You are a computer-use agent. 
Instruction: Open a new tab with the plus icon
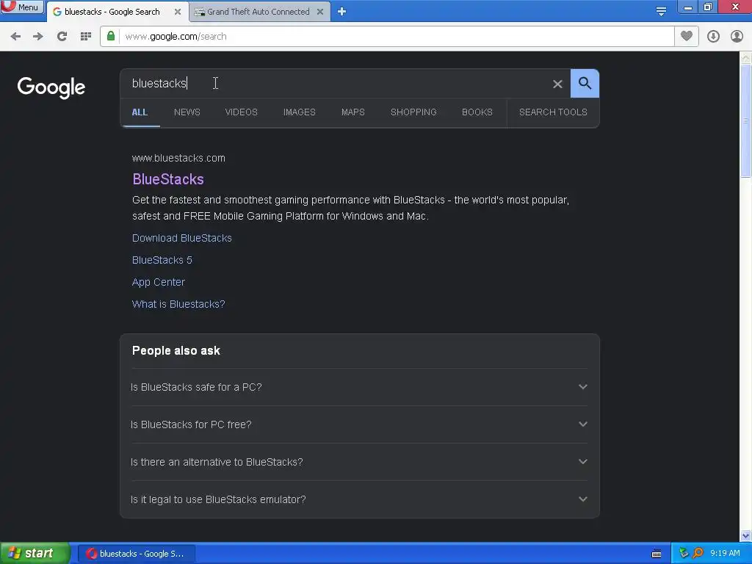[x=341, y=12]
